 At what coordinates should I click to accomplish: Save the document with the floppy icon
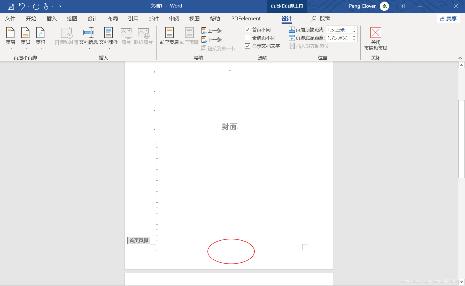11,6
